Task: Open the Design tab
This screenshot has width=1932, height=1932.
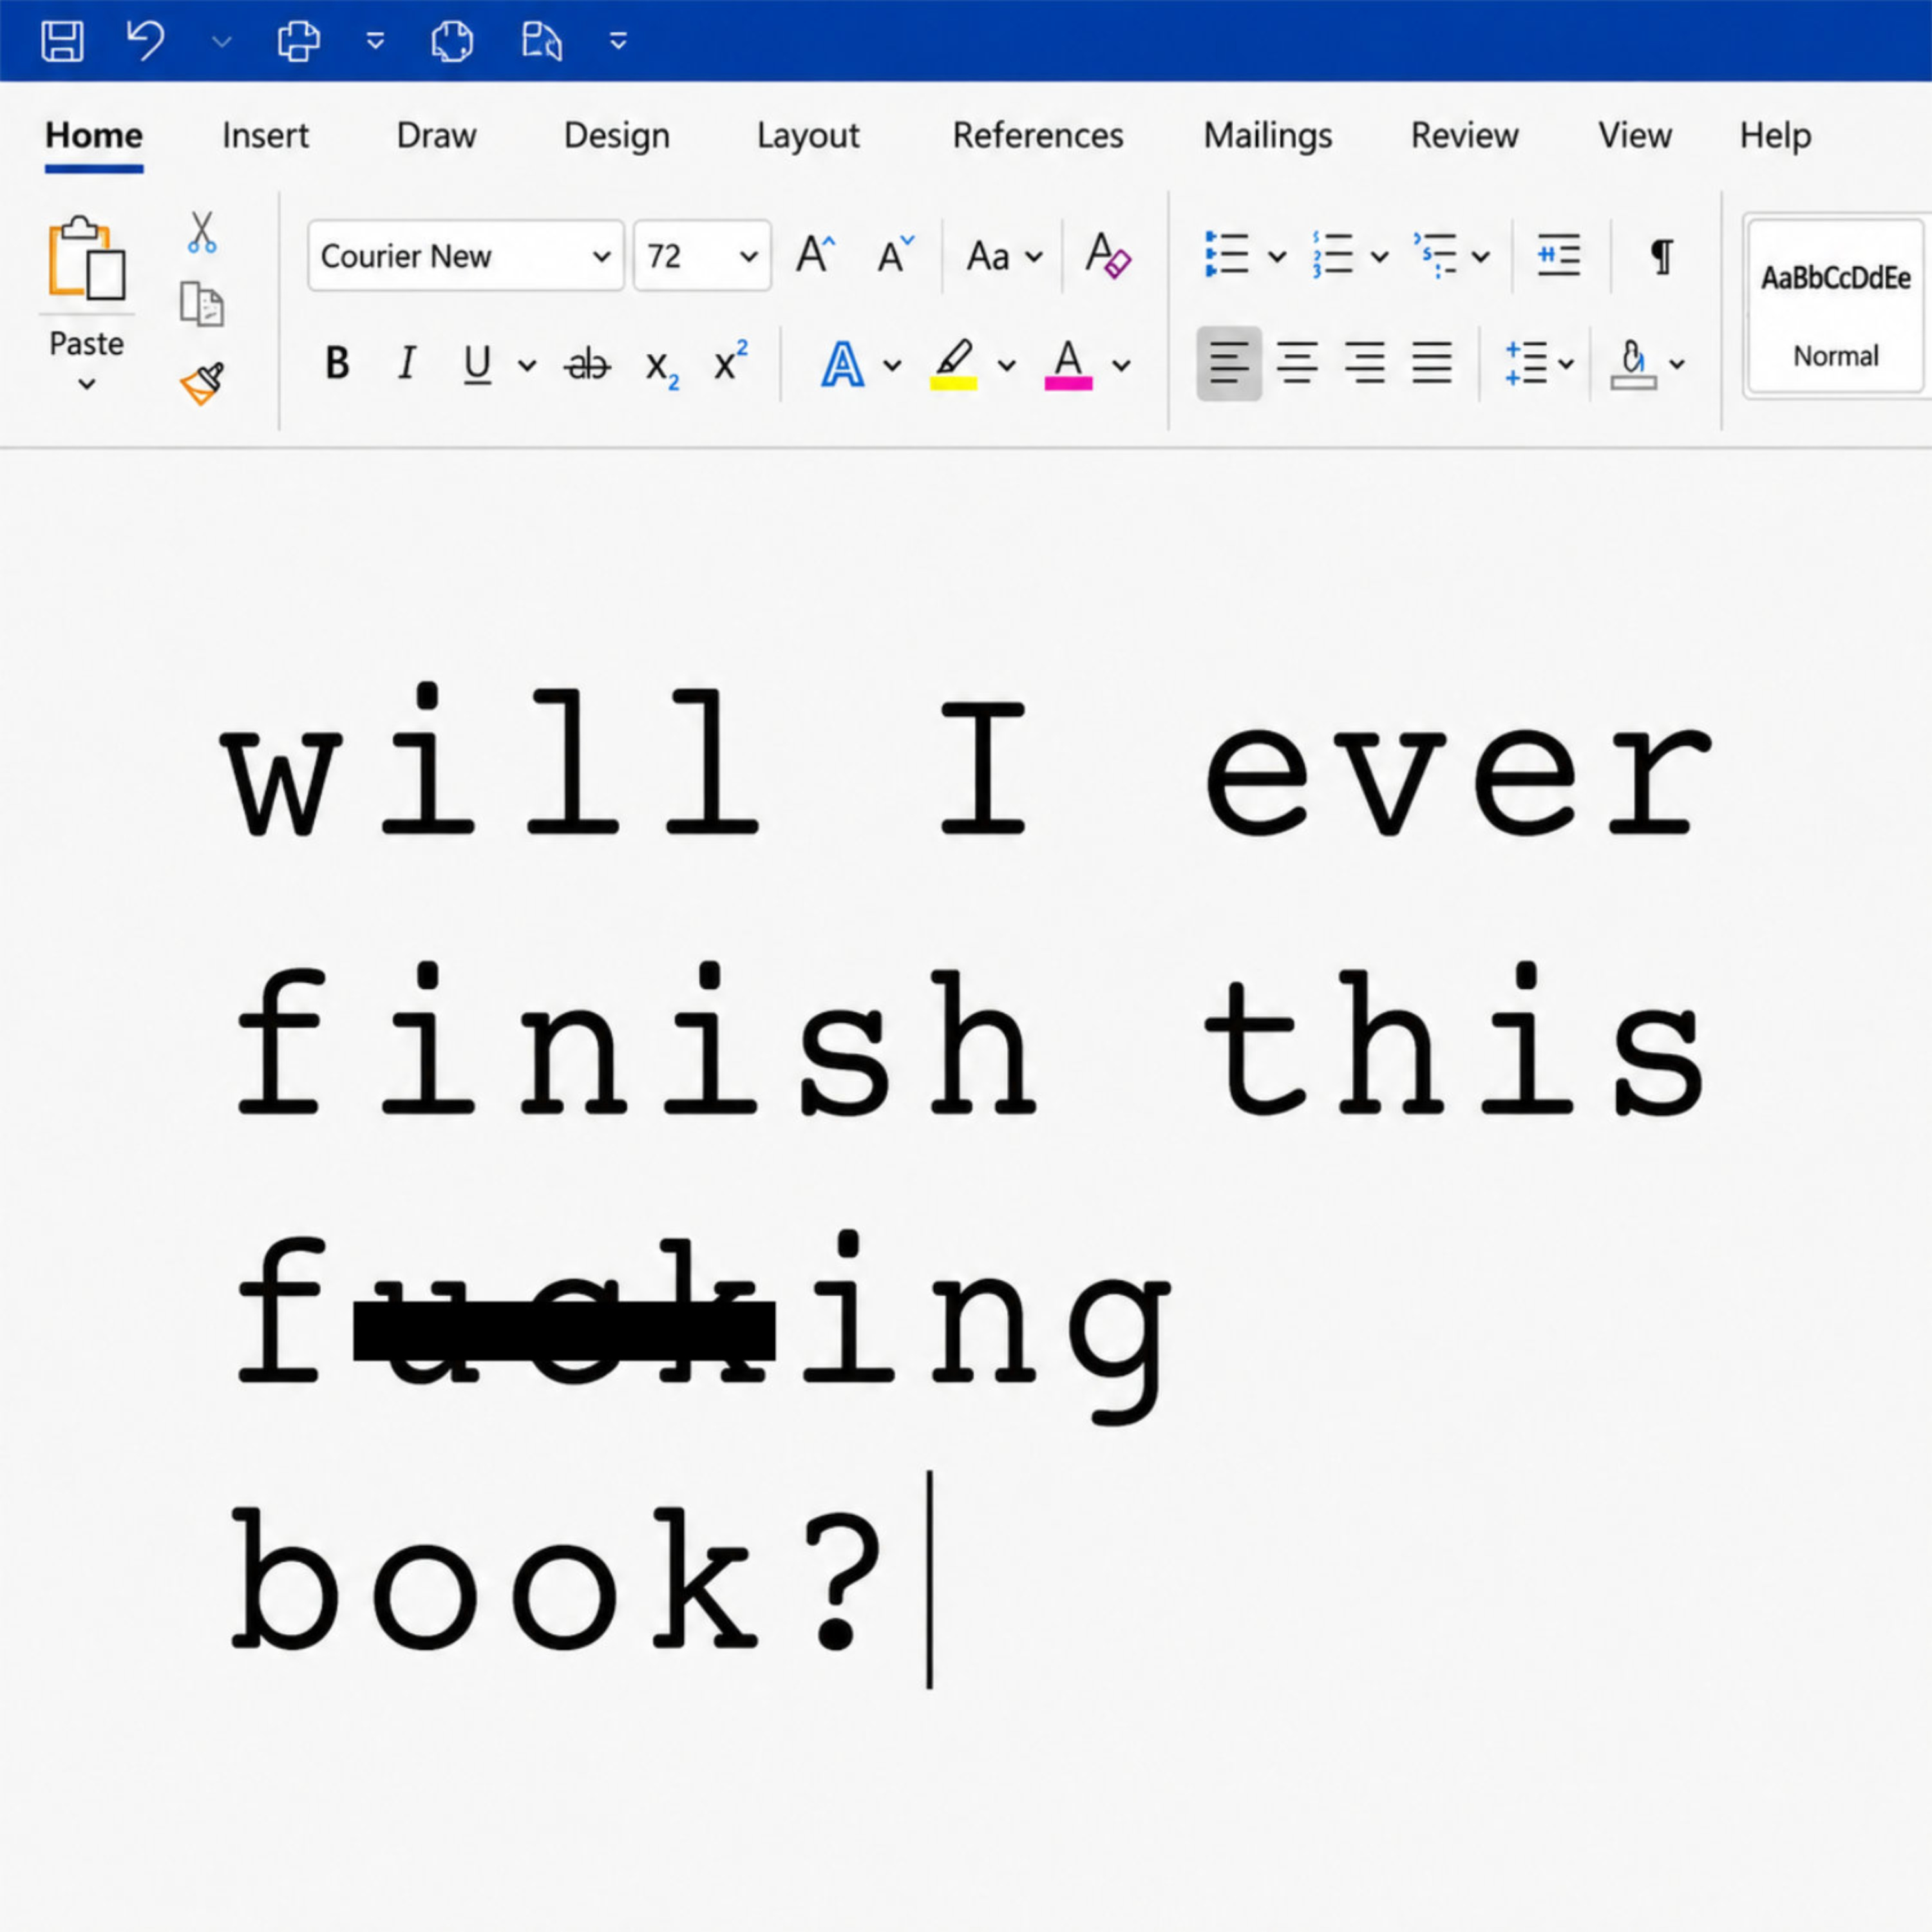Action: coord(616,135)
